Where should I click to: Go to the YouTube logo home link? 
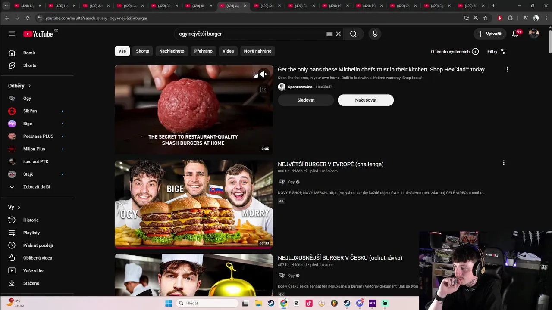click(x=38, y=34)
